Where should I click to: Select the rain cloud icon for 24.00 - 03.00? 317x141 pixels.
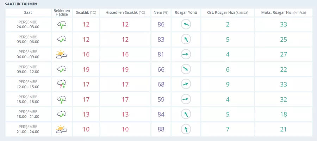coord(62,24)
